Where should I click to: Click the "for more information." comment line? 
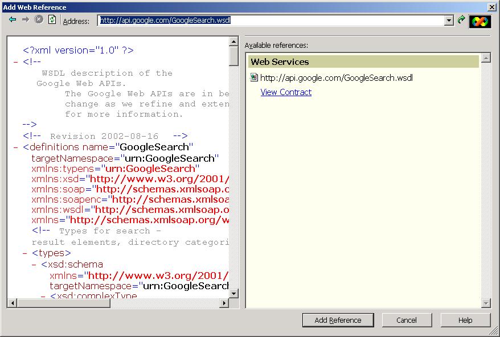pos(124,114)
